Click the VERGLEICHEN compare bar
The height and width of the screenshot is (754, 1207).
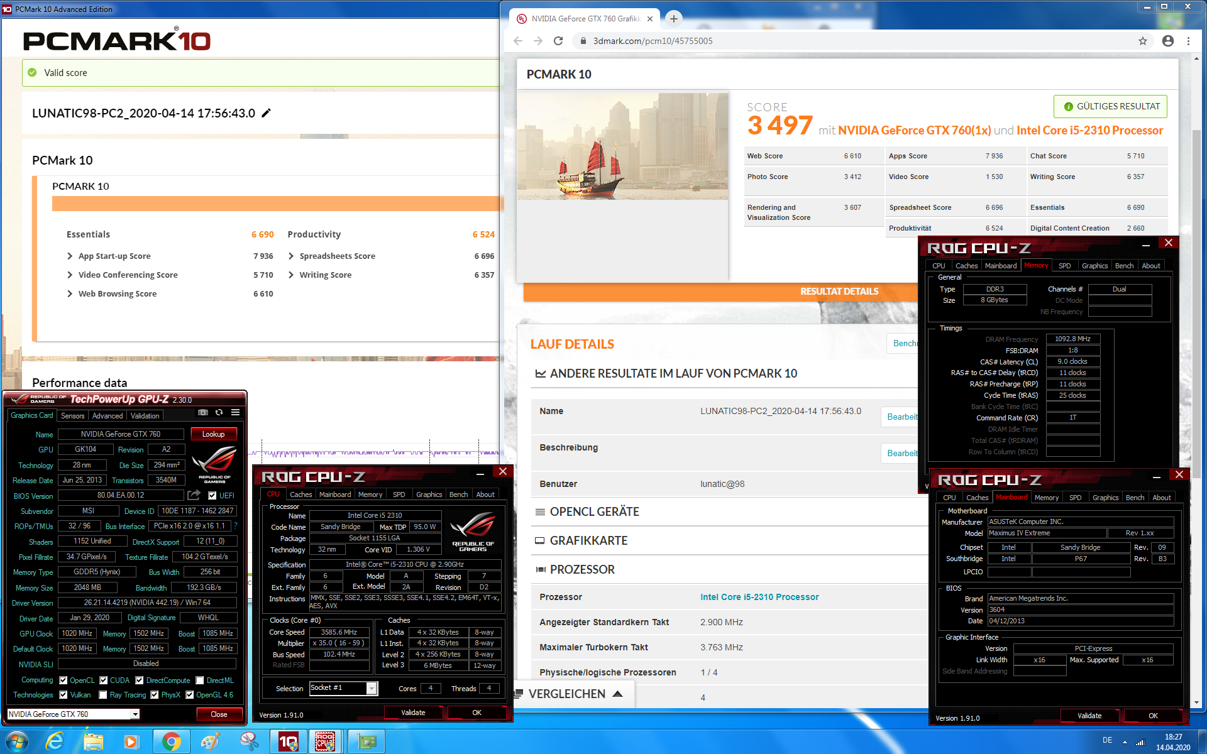pyautogui.click(x=574, y=694)
